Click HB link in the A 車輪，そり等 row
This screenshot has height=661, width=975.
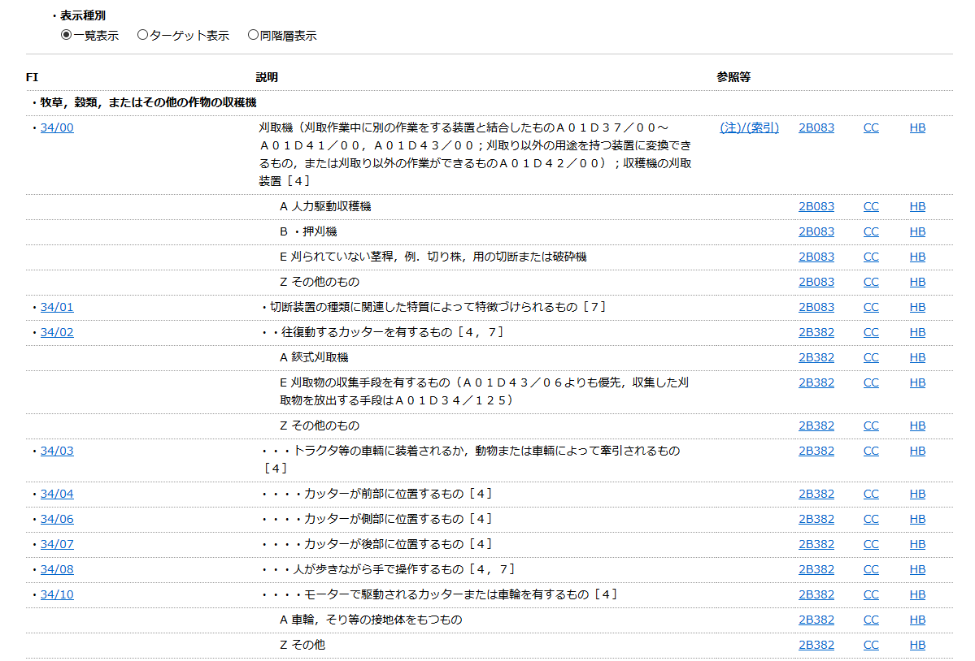917,620
